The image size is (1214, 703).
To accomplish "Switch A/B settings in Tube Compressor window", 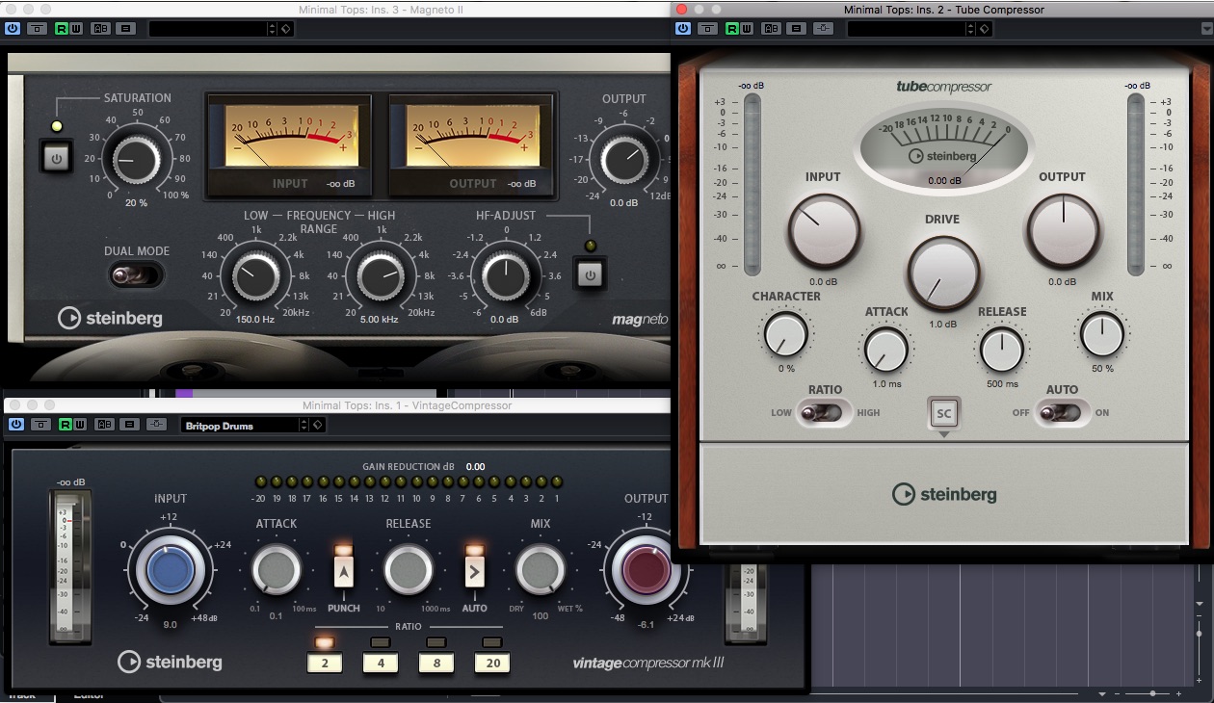I will coord(771,29).
